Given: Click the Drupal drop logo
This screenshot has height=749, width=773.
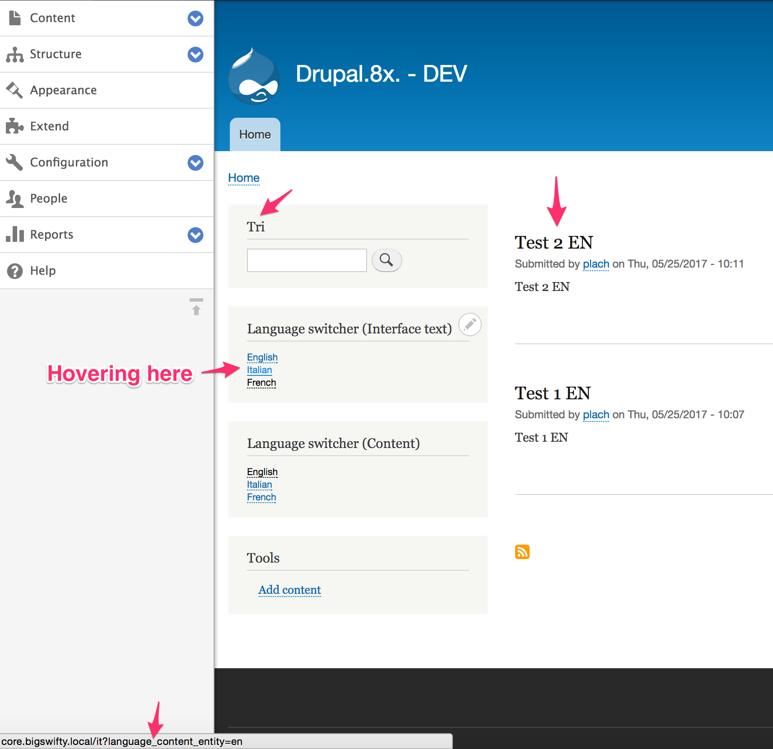Looking at the screenshot, I should [254, 76].
